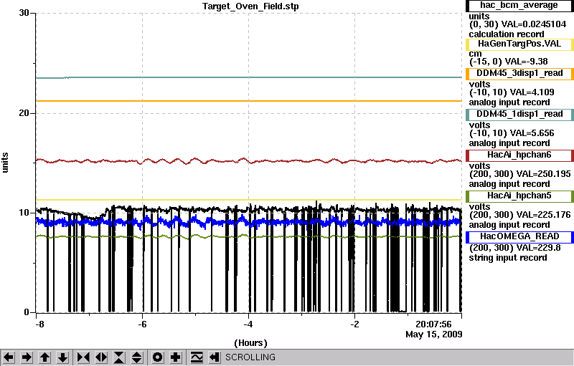
Task: Click the (Hours) axis label
Action: [x=250, y=343]
